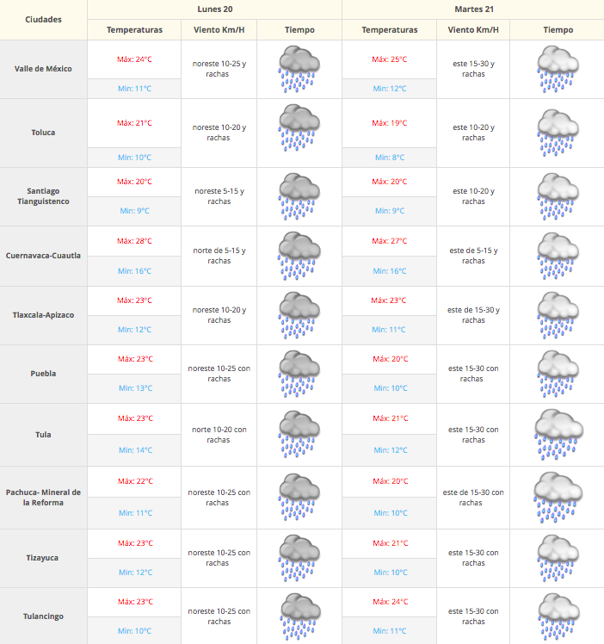
Task: Select Pachuca- Mineral de la Reforma row label
Action: [43, 497]
